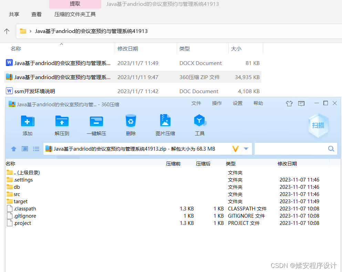The width and height of the screenshot is (342, 272).
Task: Click the up-arrow navigation icon in 360压缩
Action: click(13, 149)
